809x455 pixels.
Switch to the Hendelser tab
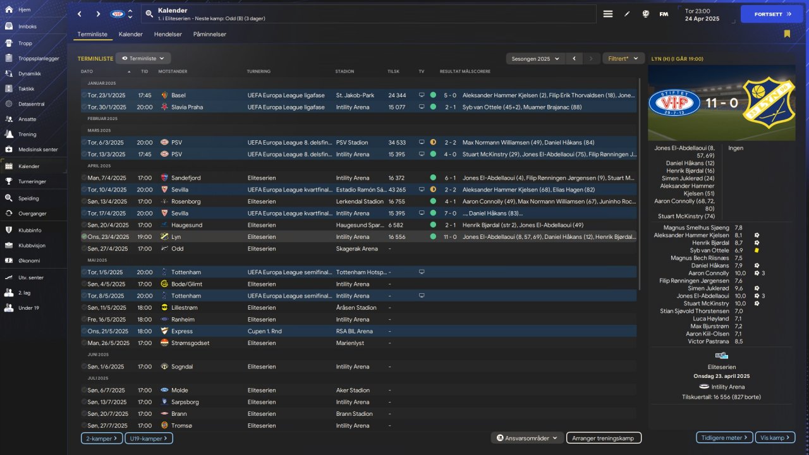click(x=168, y=34)
